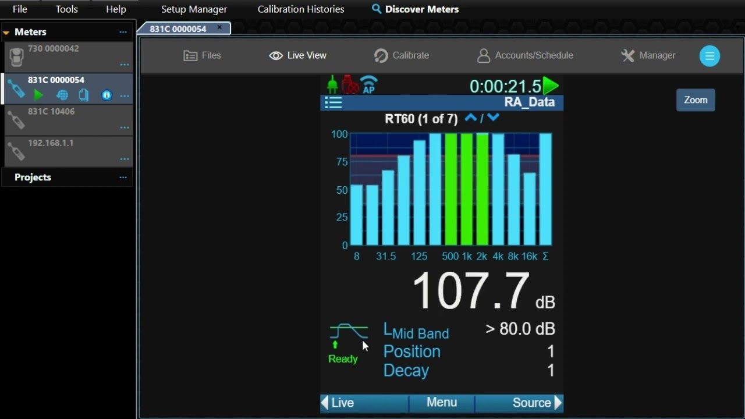The image size is (745, 419).
Task: Open Setup Manager
Action: [x=194, y=9]
